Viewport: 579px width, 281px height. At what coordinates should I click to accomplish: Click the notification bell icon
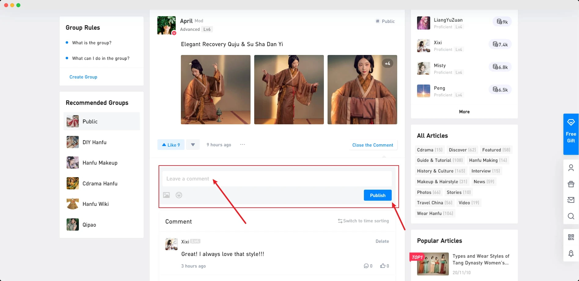click(x=571, y=254)
